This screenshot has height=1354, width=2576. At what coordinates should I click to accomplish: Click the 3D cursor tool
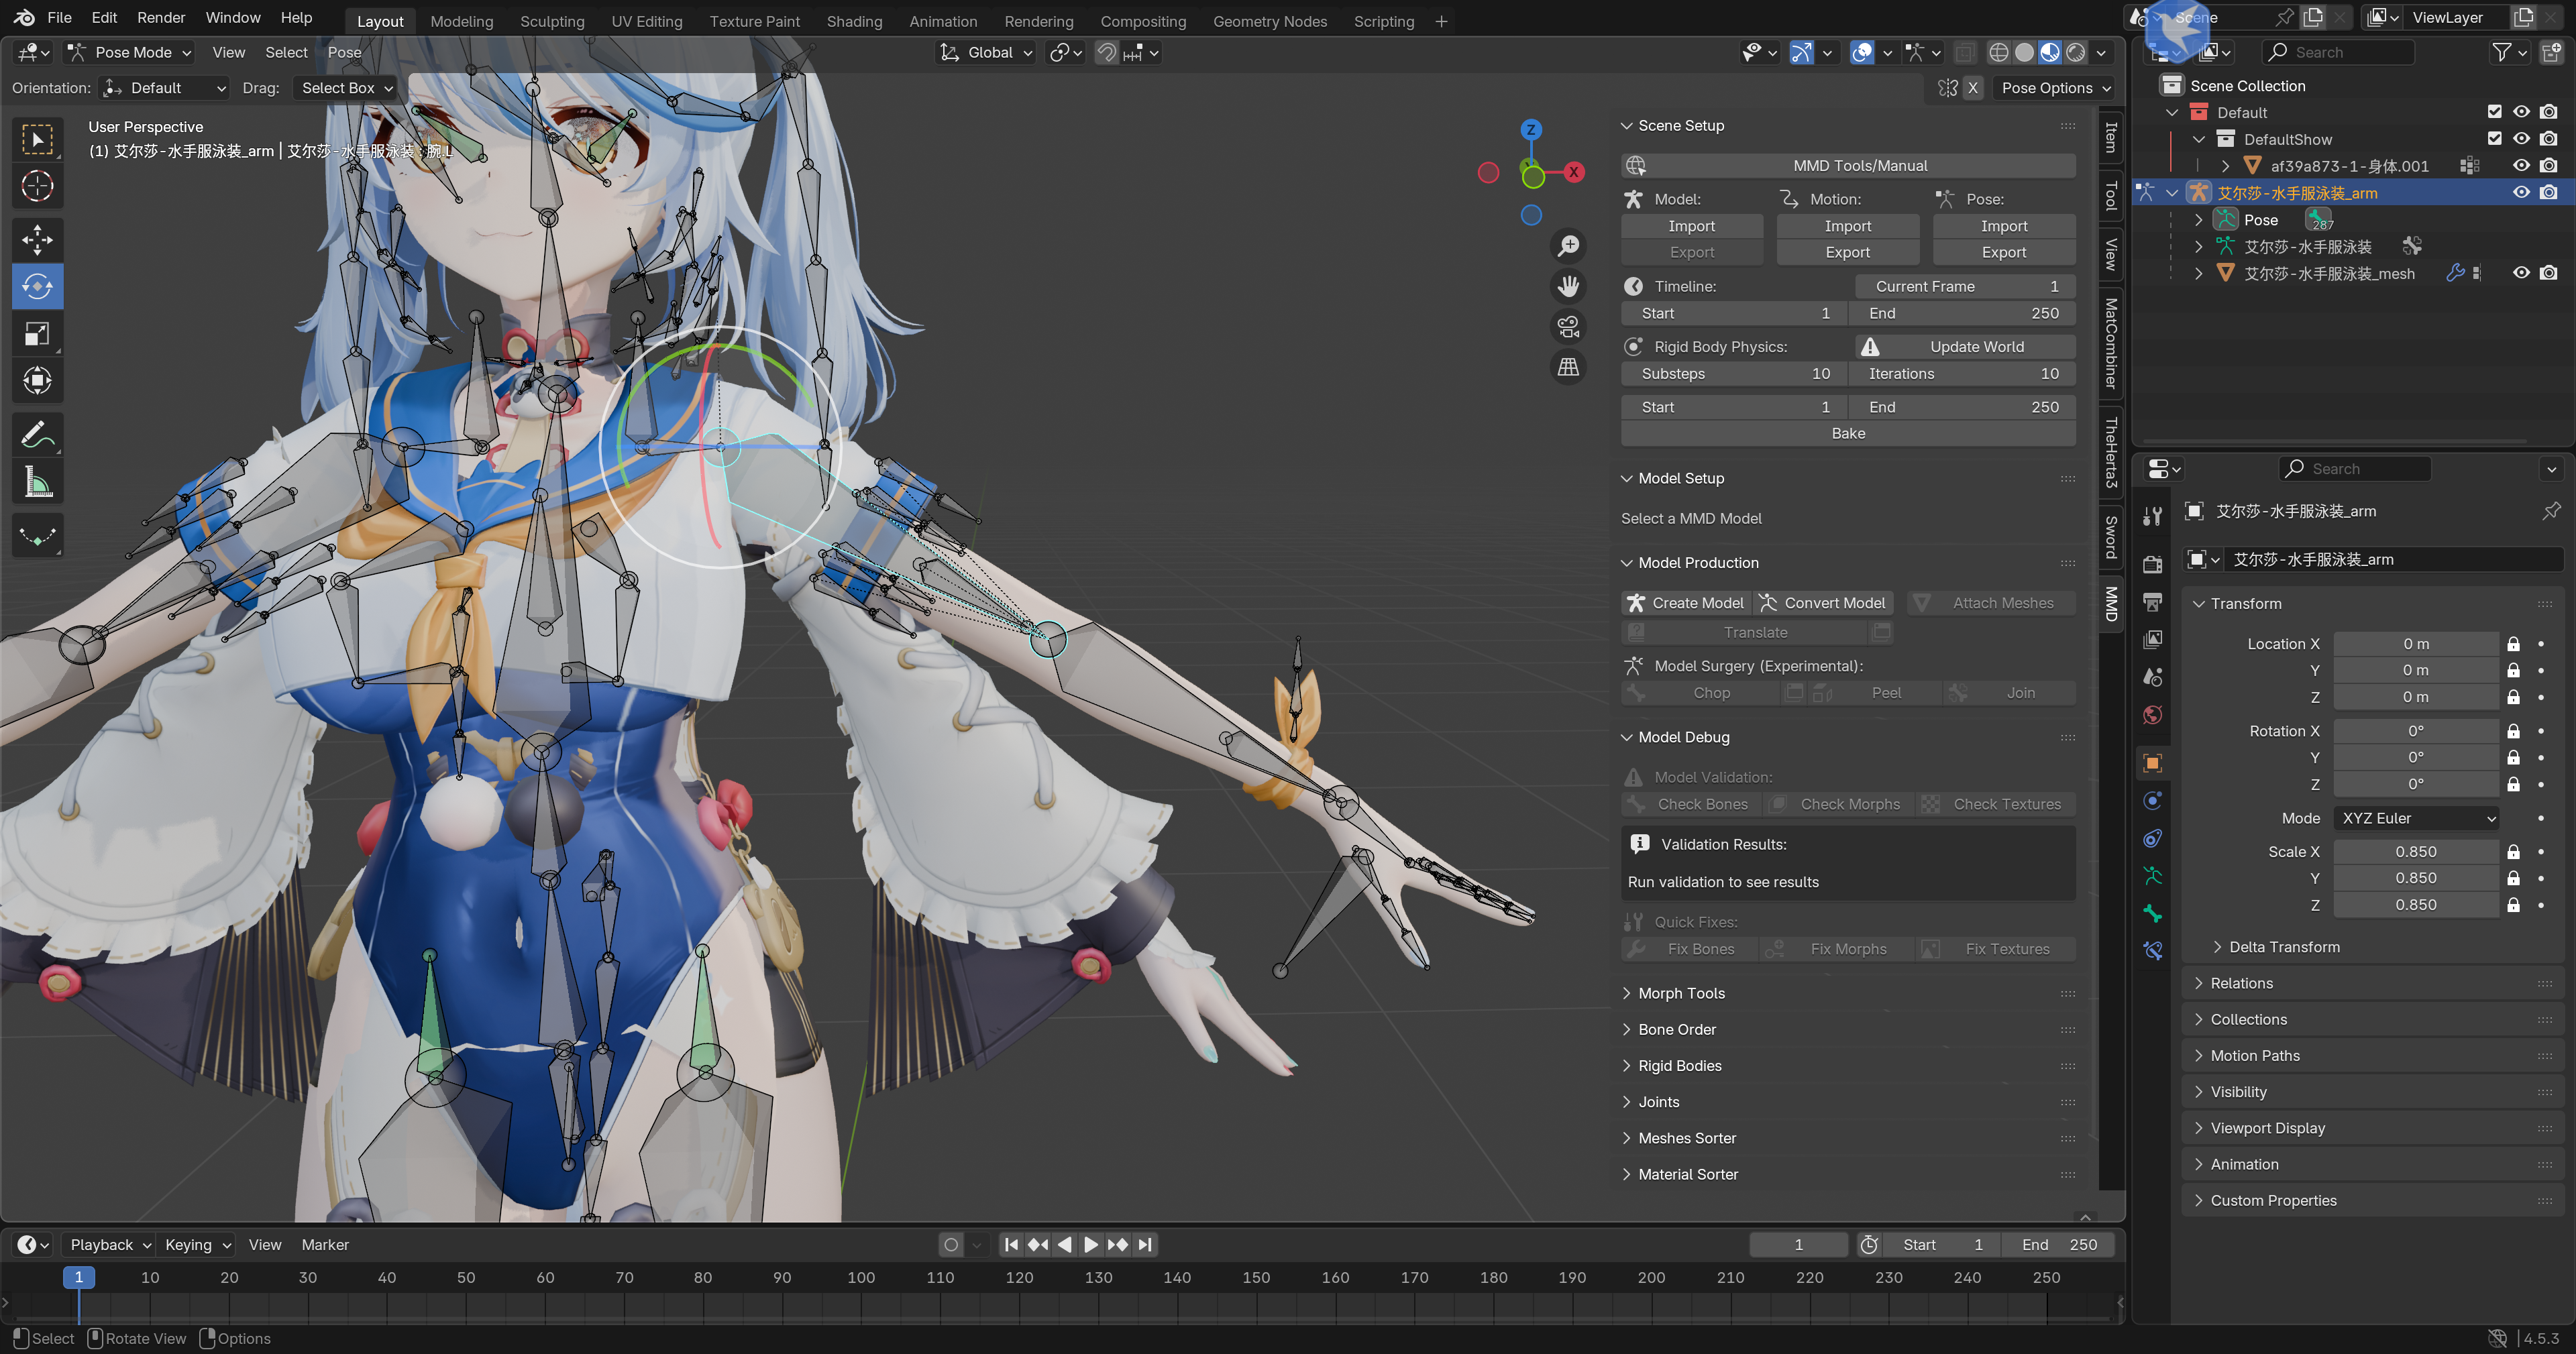click(37, 186)
